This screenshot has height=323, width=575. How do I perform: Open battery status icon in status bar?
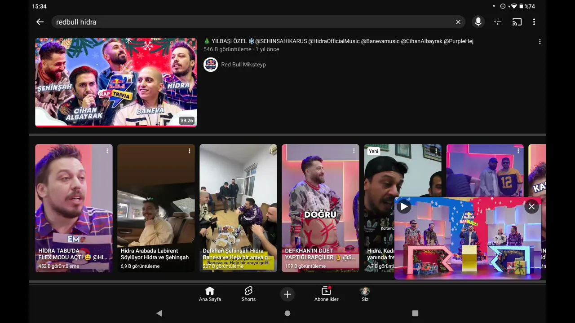521,6
